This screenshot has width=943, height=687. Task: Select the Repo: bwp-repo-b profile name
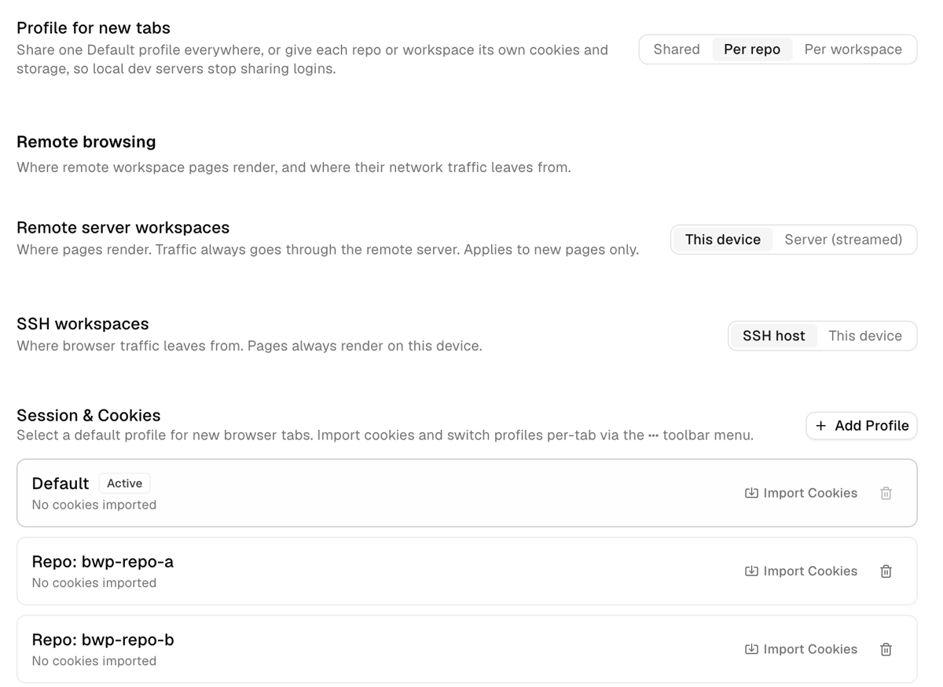(x=103, y=640)
